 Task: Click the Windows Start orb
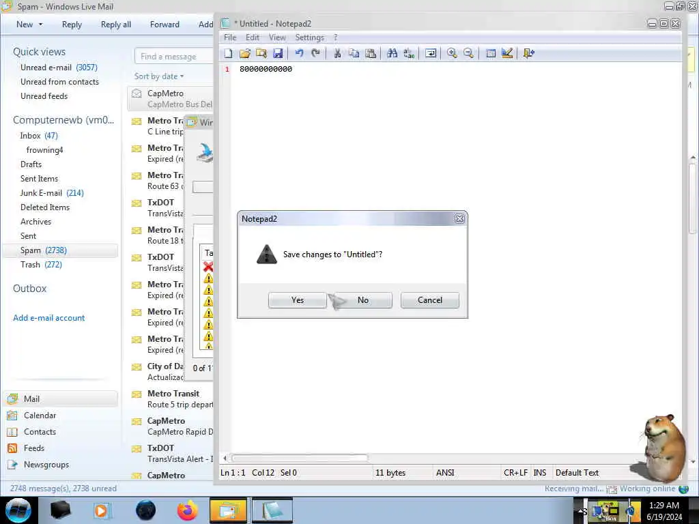[18, 510]
